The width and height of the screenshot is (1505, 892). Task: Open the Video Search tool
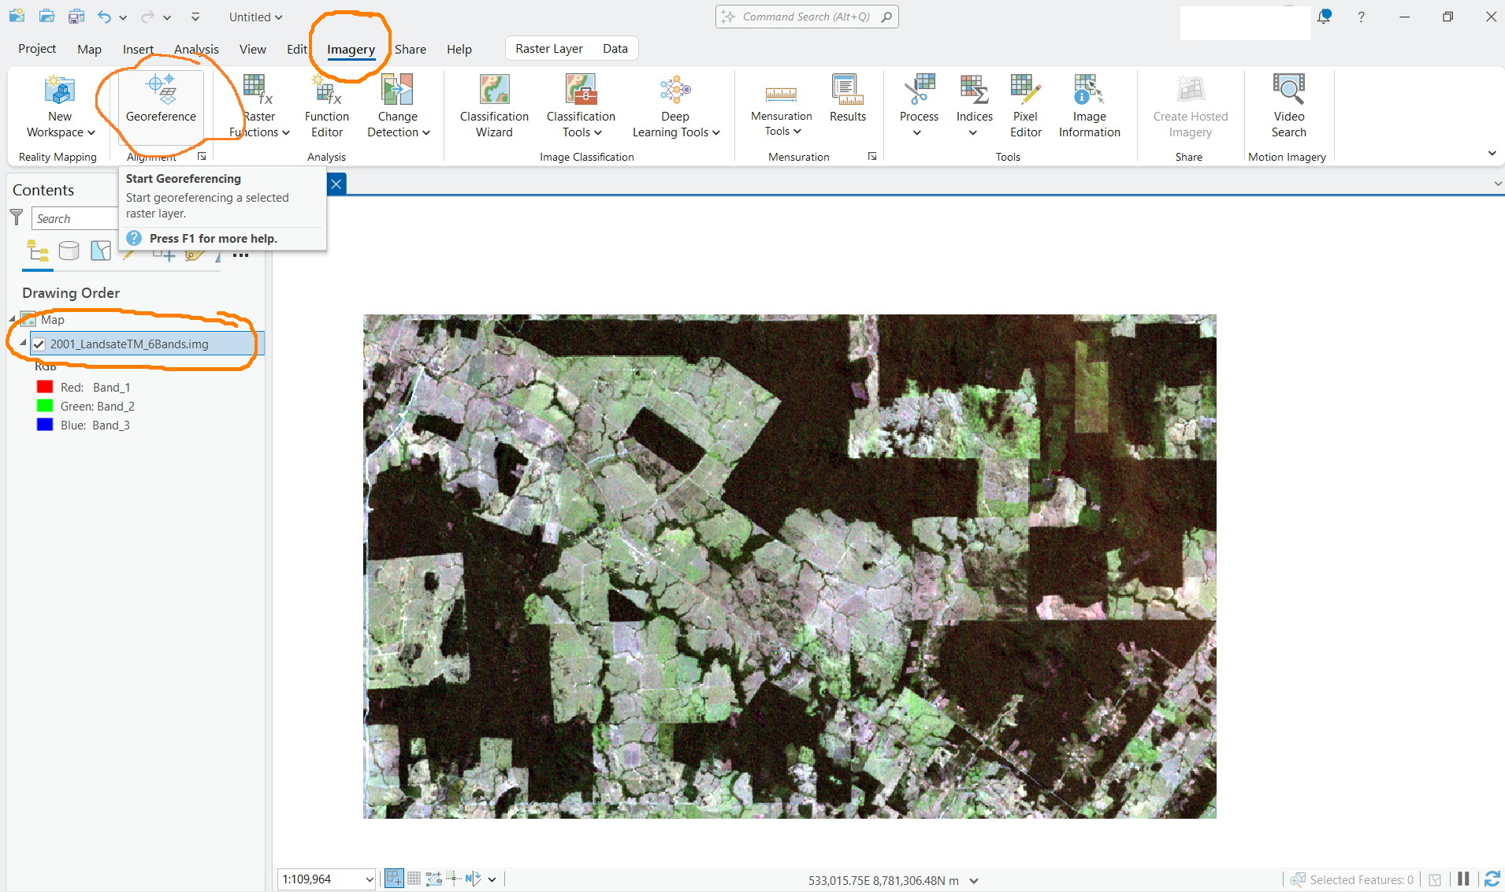coord(1288,106)
